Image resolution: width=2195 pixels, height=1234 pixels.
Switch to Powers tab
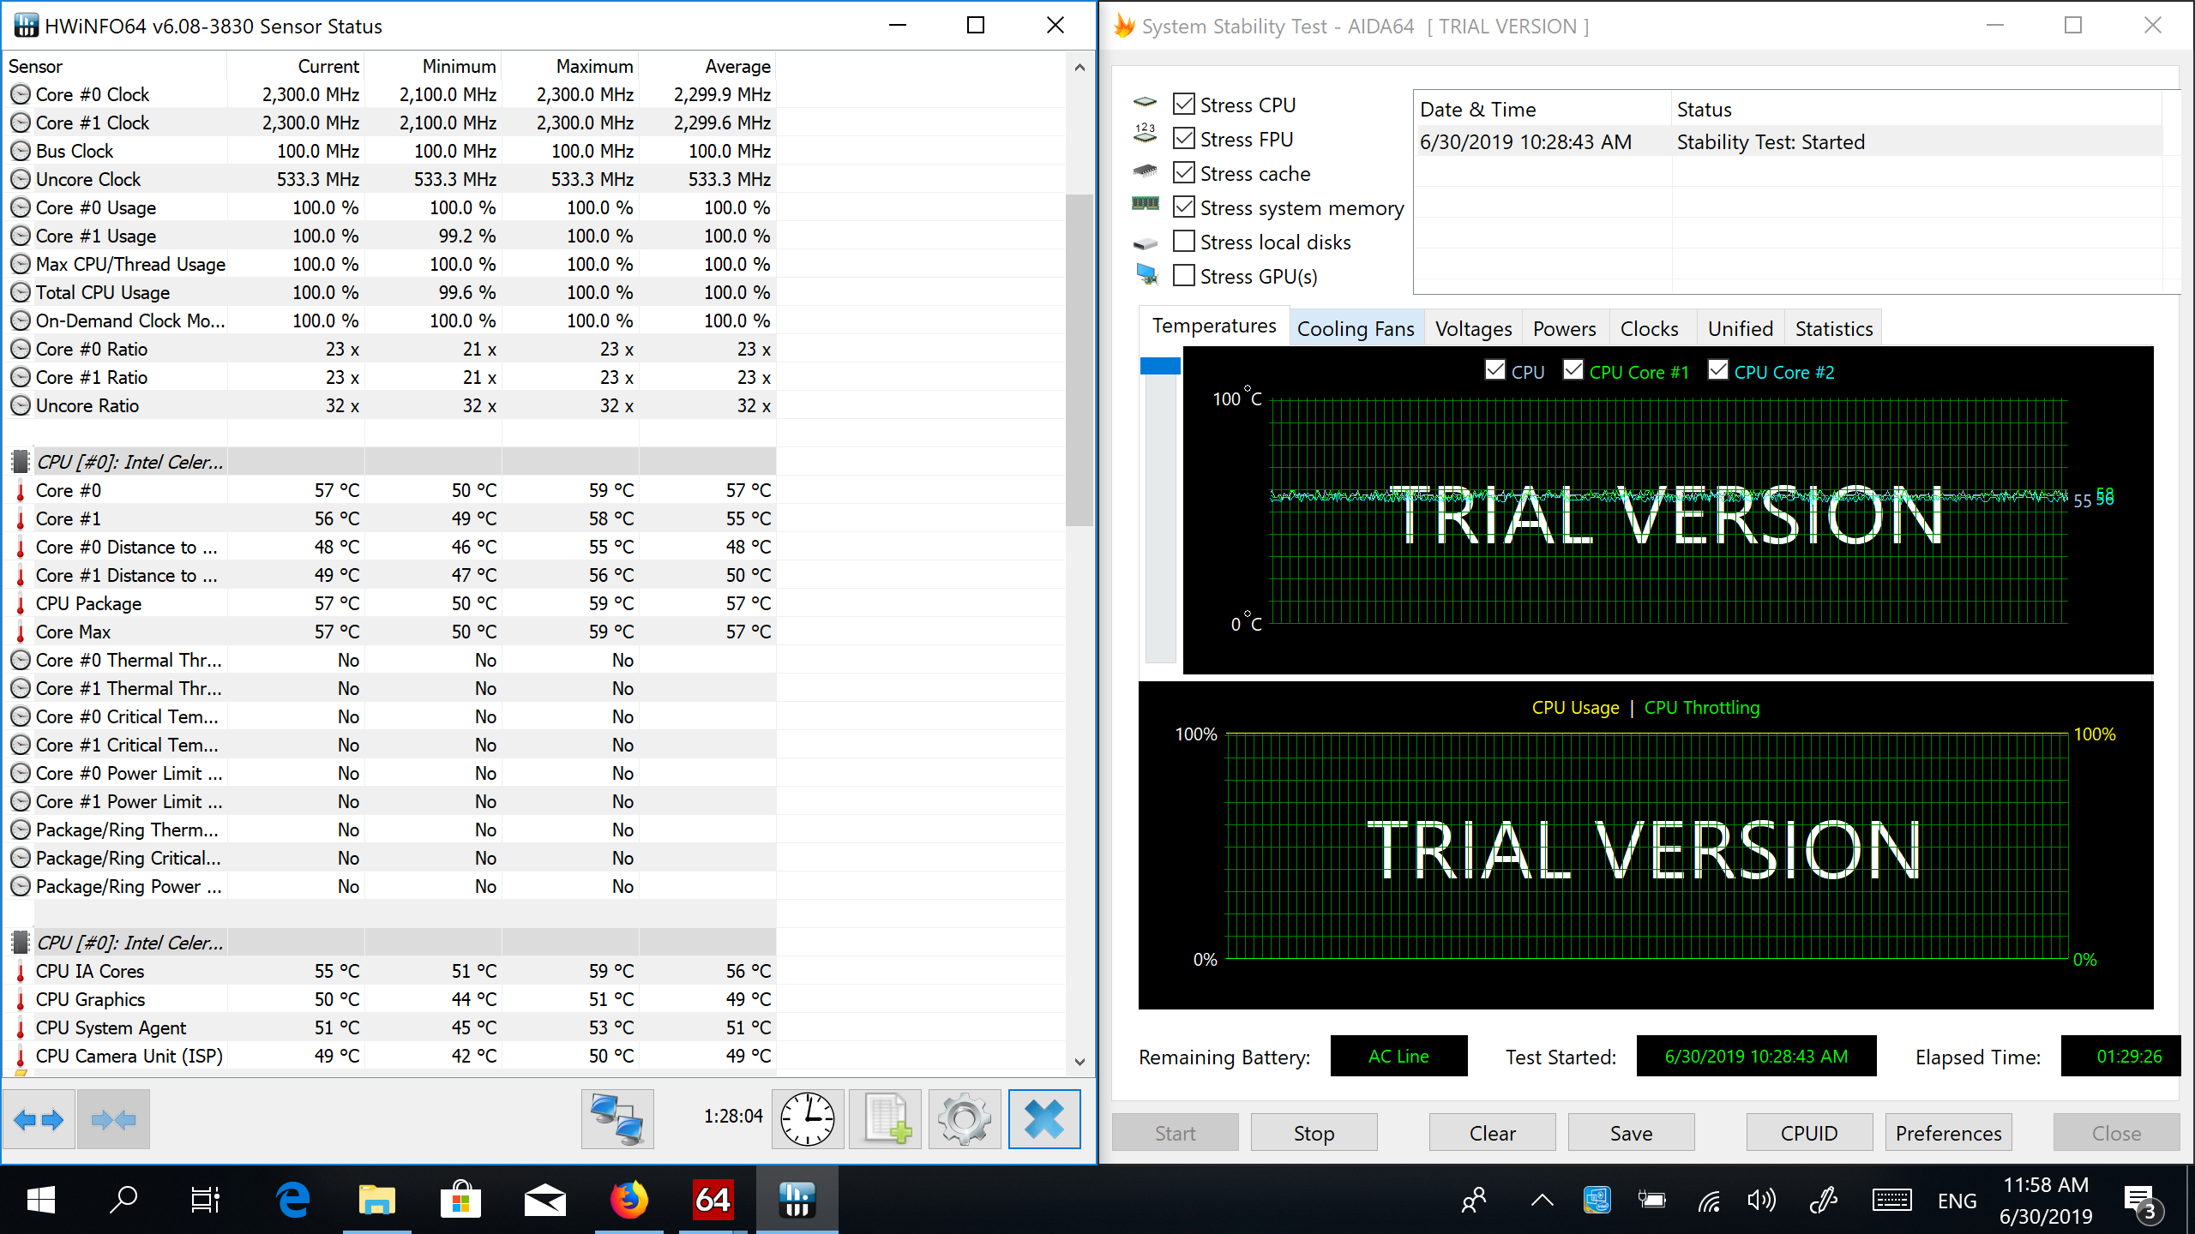coord(1565,329)
